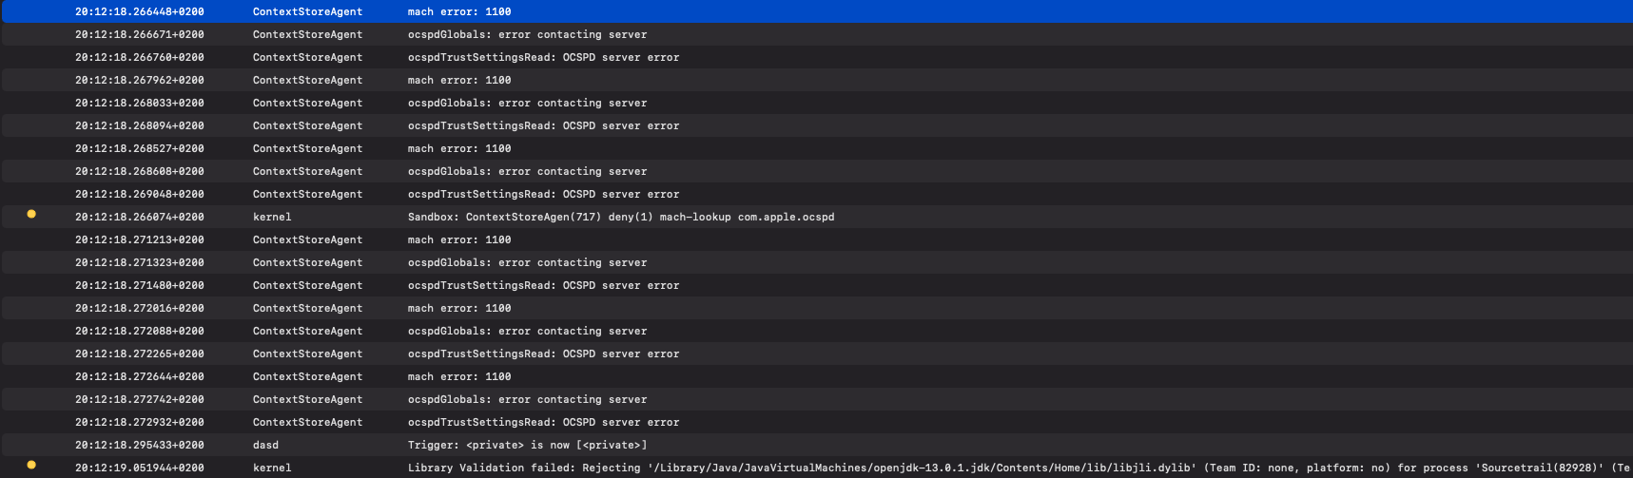Click the yellow warning dot on the Sandbox kernel row

(x=31, y=214)
